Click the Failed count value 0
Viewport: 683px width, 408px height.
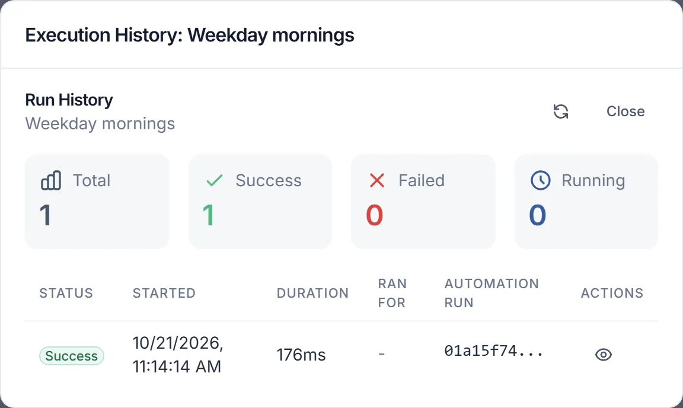click(374, 215)
